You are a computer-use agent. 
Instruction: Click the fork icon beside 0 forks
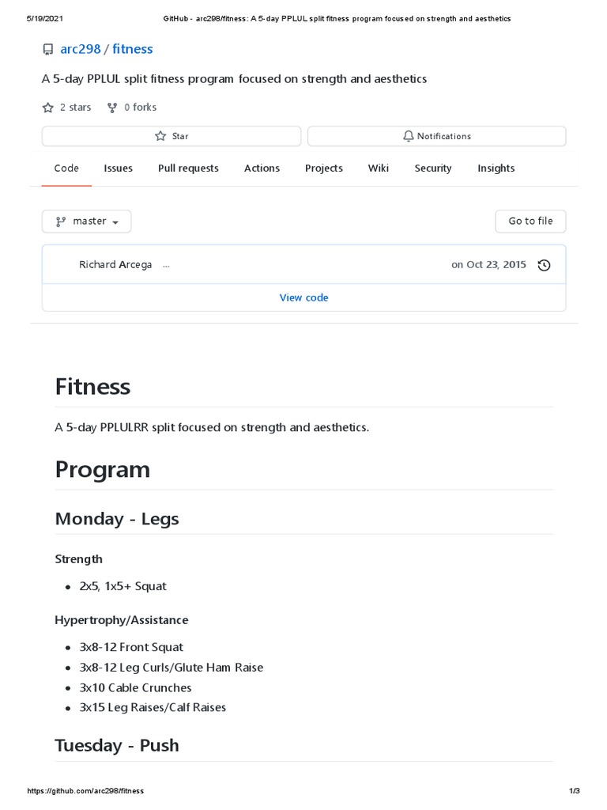112,108
